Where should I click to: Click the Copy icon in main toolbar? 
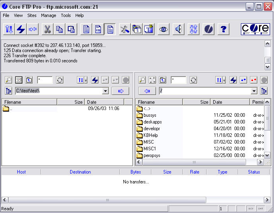tap(60, 29)
